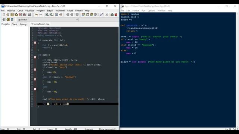
Task: Open the Window menu in IDLE
Action: point(161,10)
